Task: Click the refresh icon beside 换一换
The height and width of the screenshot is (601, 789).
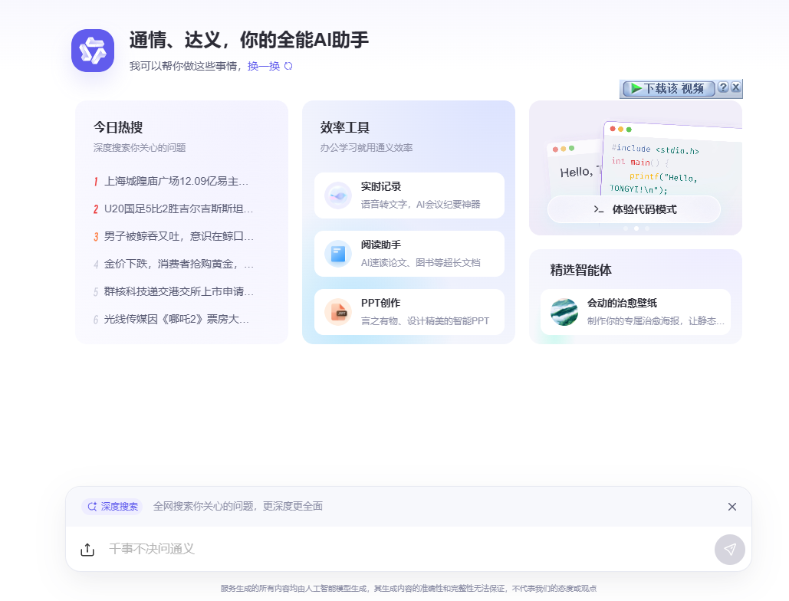Action: click(288, 66)
